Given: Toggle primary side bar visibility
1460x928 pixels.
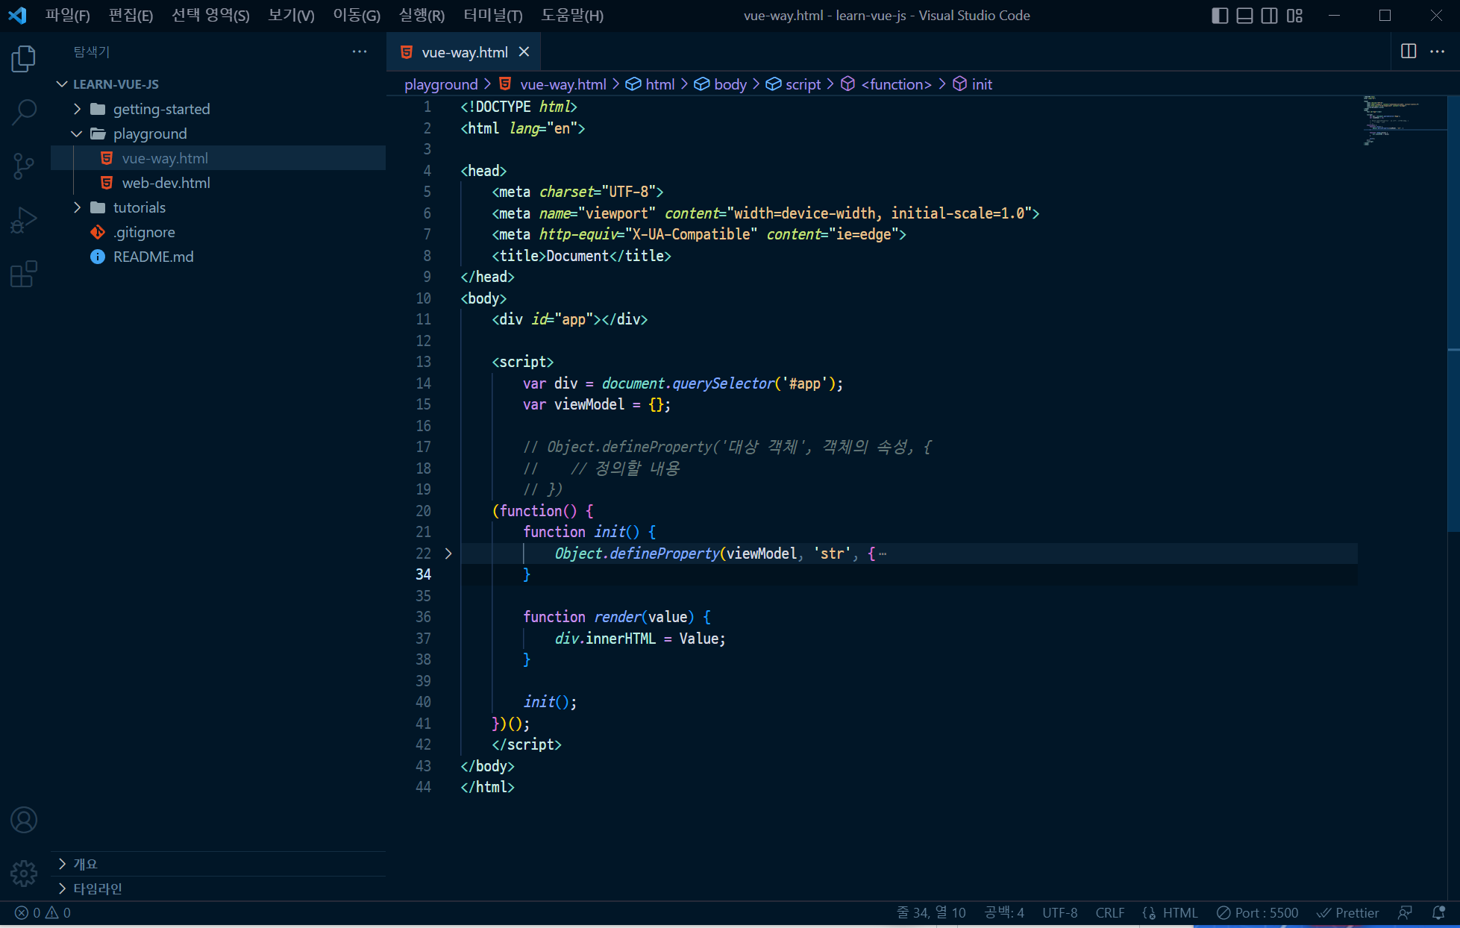Looking at the screenshot, I should tap(1220, 16).
